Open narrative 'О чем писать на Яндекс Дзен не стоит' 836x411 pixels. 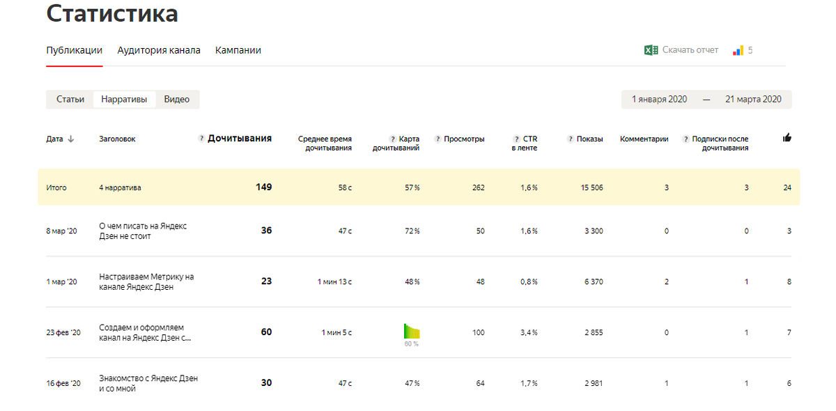143,231
